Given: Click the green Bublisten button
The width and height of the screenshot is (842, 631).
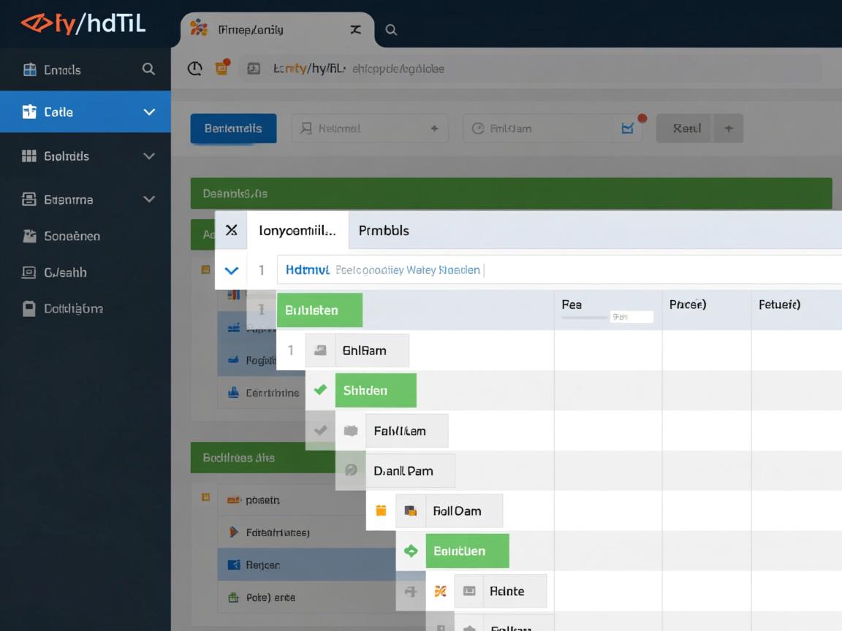Looking at the screenshot, I should (319, 310).
